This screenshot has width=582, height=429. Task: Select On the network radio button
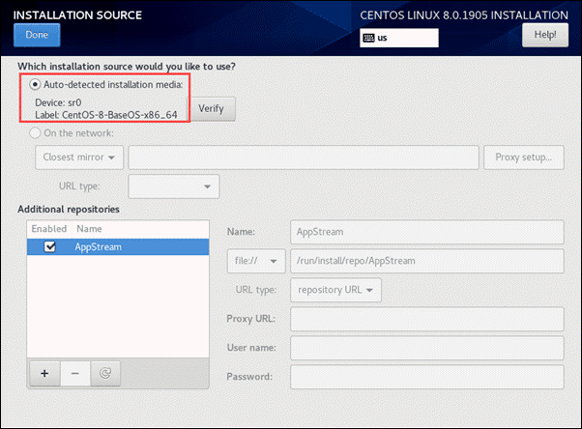pos(35,133)
